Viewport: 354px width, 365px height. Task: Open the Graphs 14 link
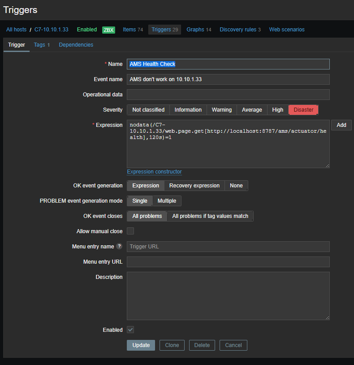point(199,30)
